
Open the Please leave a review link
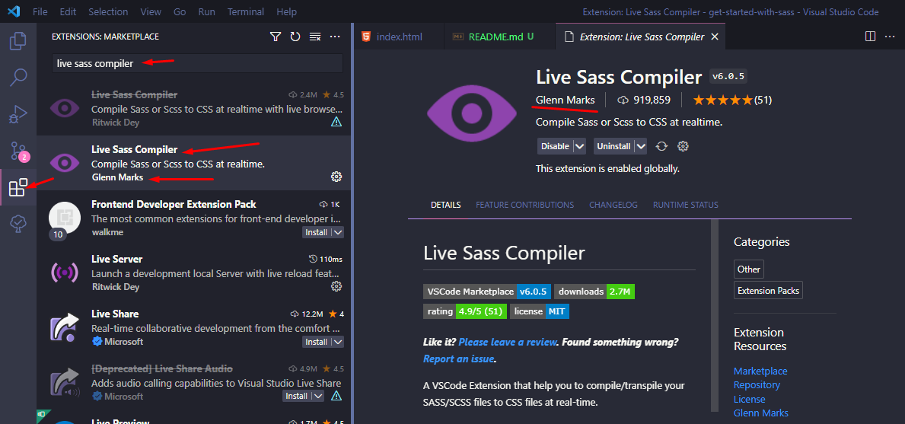[x=508, y=342]
